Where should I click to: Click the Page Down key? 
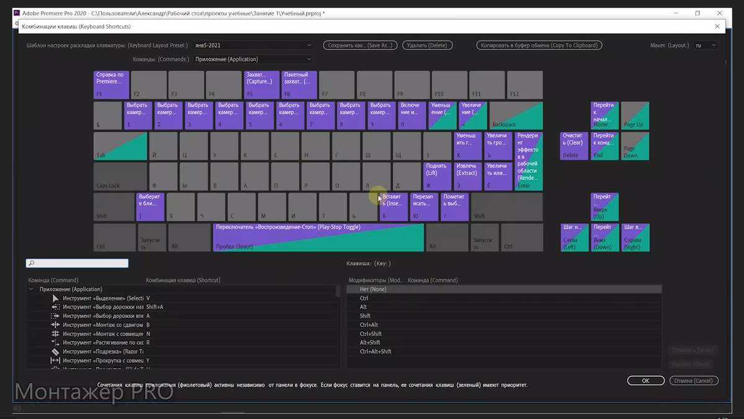point(635,146)
